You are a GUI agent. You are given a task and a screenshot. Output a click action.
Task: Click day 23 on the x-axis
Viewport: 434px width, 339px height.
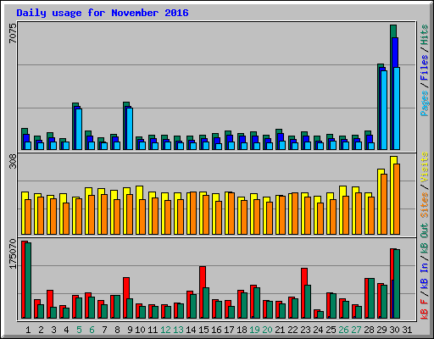305,330
